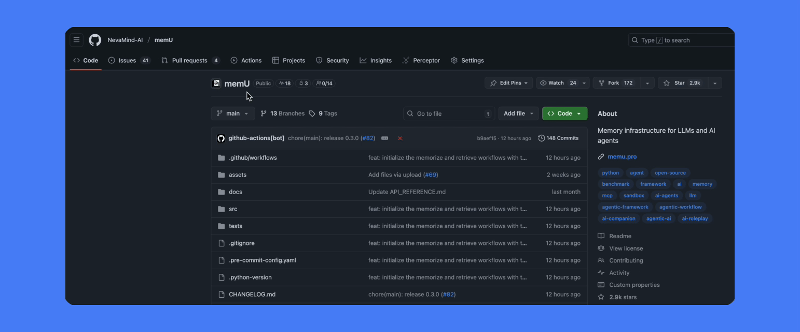Click the failed status X icon
The height and width of the screenshot is (332, 800).
[x=399, y=139]
